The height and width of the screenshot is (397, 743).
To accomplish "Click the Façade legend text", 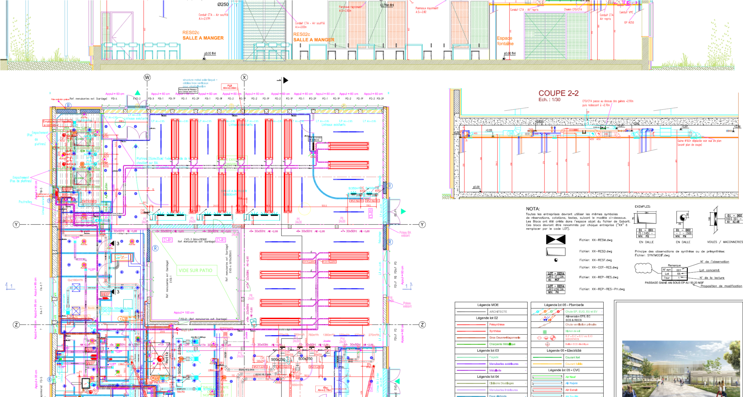I will (494, 357).
